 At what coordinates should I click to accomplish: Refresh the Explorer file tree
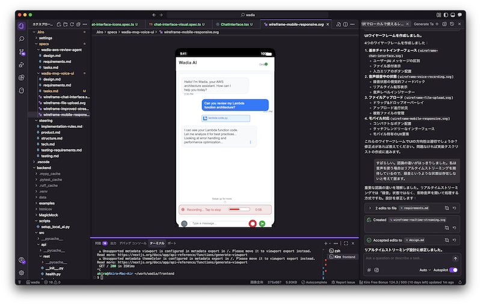click(72, 24)
